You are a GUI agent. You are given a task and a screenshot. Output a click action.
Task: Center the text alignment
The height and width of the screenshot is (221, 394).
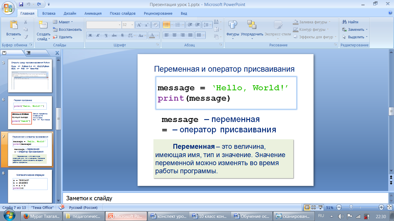[174, 35]
